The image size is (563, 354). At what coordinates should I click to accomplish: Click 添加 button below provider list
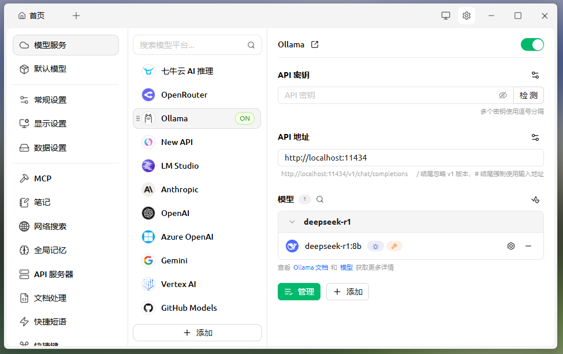[x=197, y=333]
